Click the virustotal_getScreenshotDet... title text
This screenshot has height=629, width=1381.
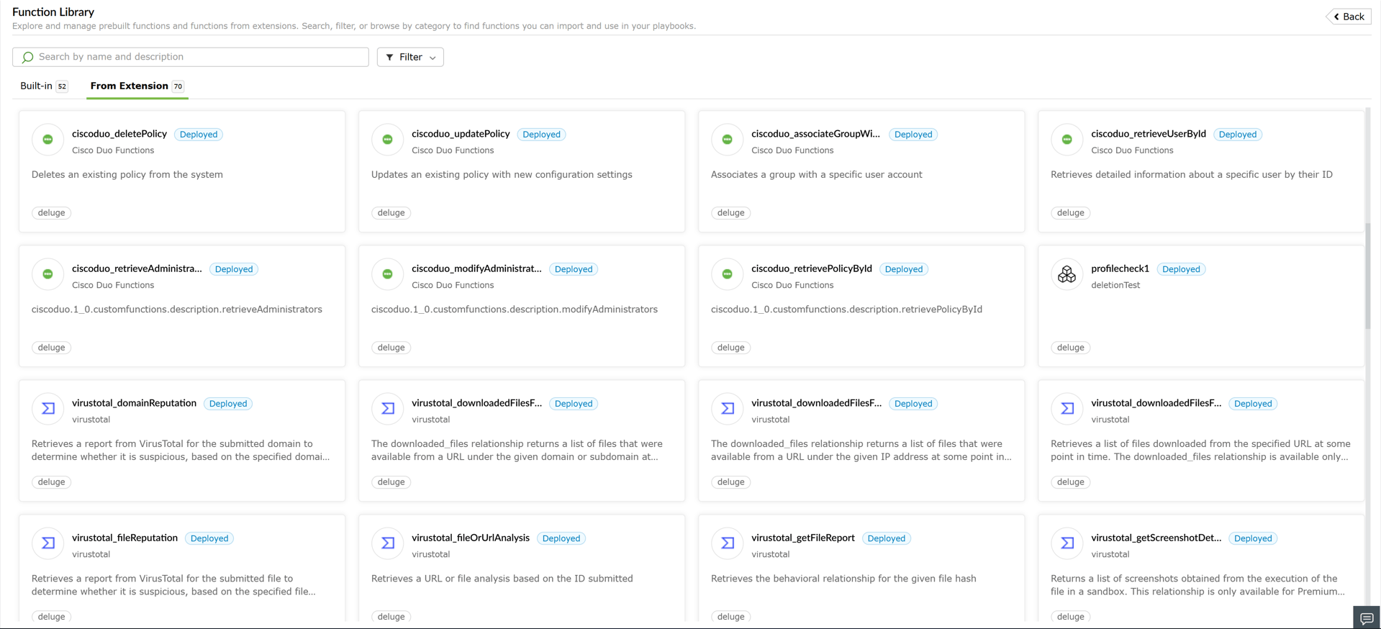(1156, 538)
